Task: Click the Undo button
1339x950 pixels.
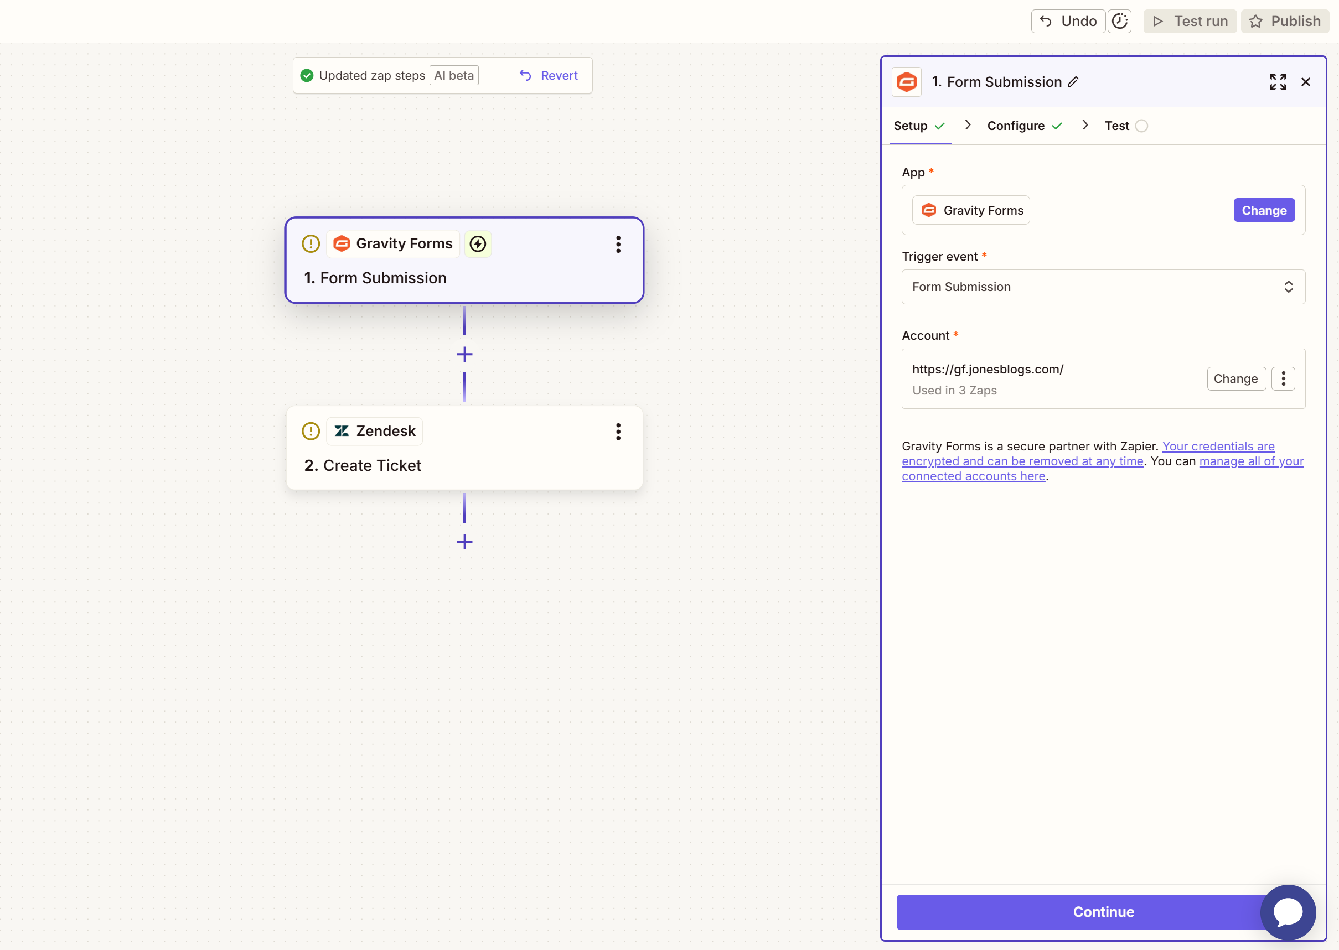Action: 1068,22
